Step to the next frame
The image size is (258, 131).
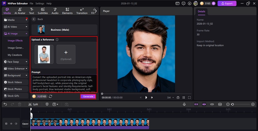click(x=152, y=97)
